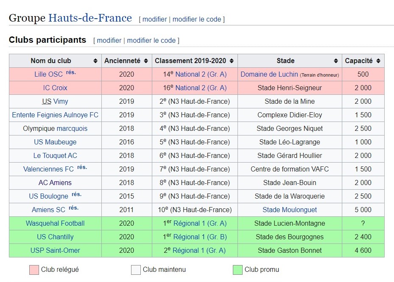This screenshot has height=282, width=394.
Task: Open the USP Saint-Omer link
Action: click(55, 251)
